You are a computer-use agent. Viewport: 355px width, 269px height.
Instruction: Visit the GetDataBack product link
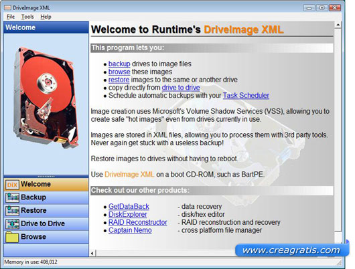tap(129, 207)
